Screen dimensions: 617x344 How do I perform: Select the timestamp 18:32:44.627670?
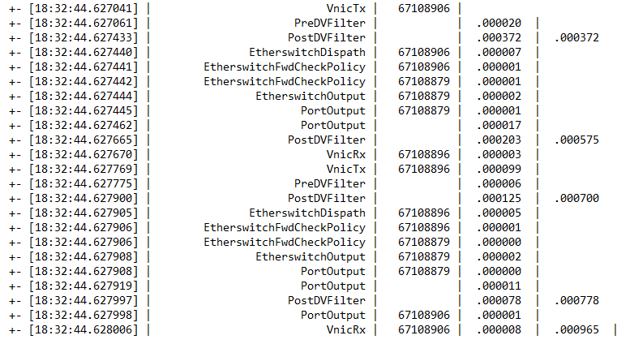[84, 154]
